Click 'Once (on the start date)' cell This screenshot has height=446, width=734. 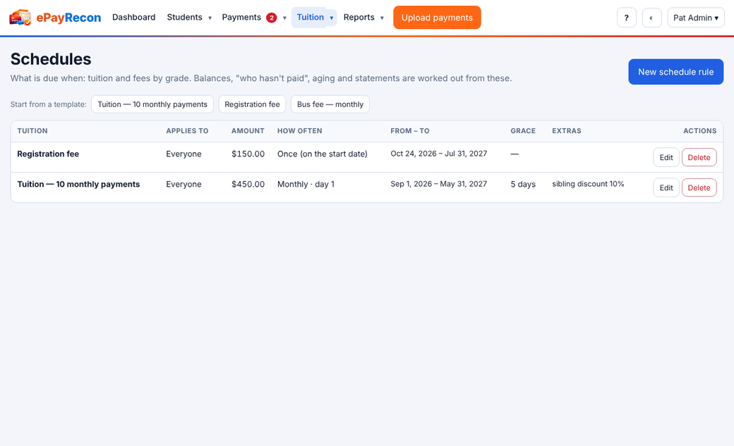click(x=322, y=154)
